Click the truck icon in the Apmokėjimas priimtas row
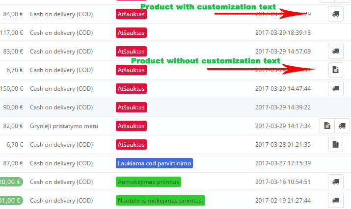This screenshot has height=209, width=351. (x=335, y=182)
